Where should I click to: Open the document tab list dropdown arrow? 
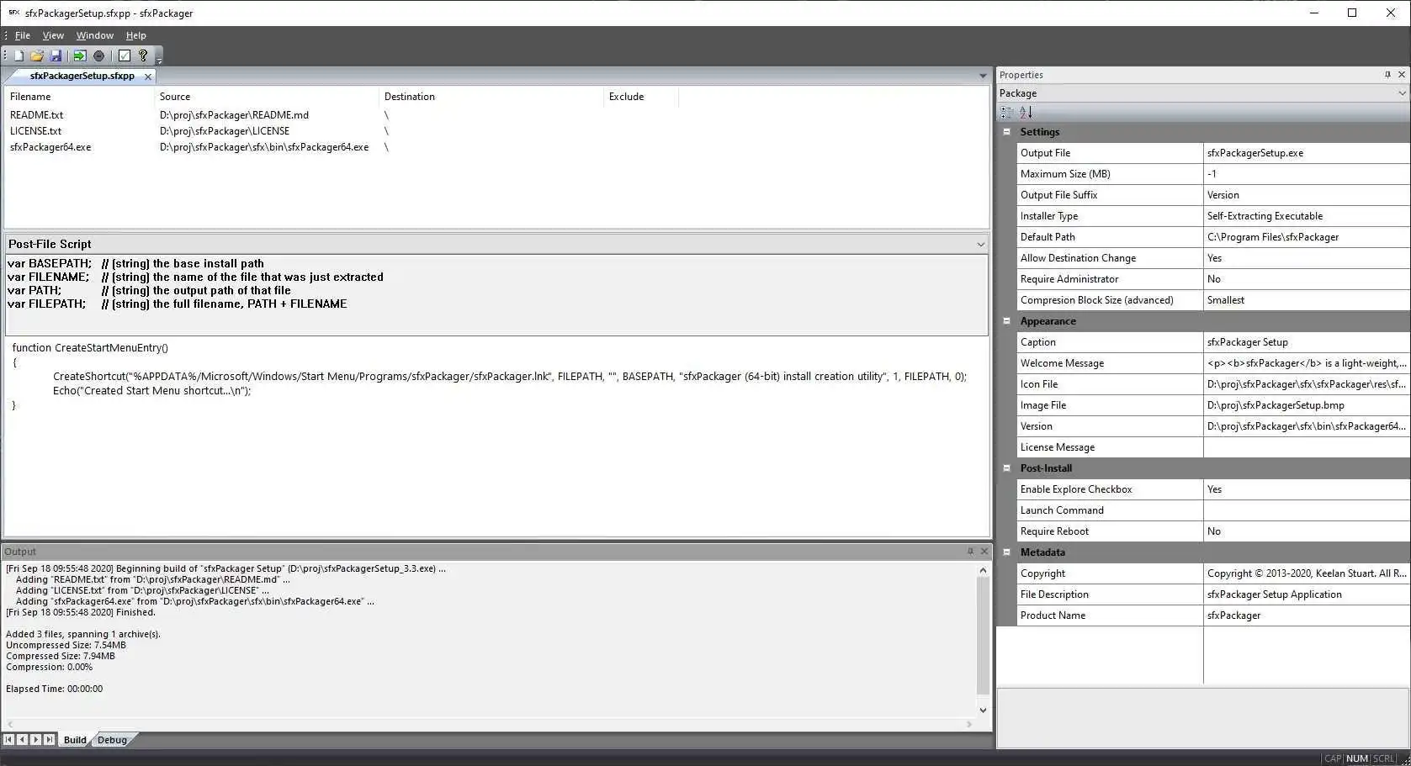tap(982, 76)
